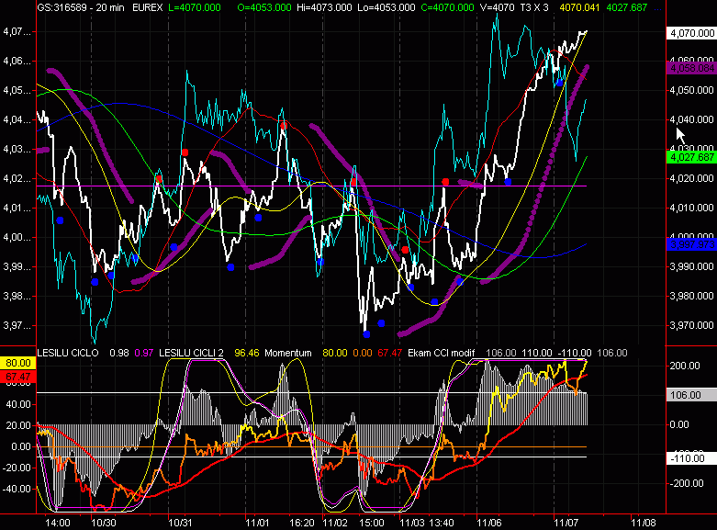Image resolution: width=717 pixels, height=530 pixels.
Task: Click the Momentum indicator label
Action: click(288, 353)
